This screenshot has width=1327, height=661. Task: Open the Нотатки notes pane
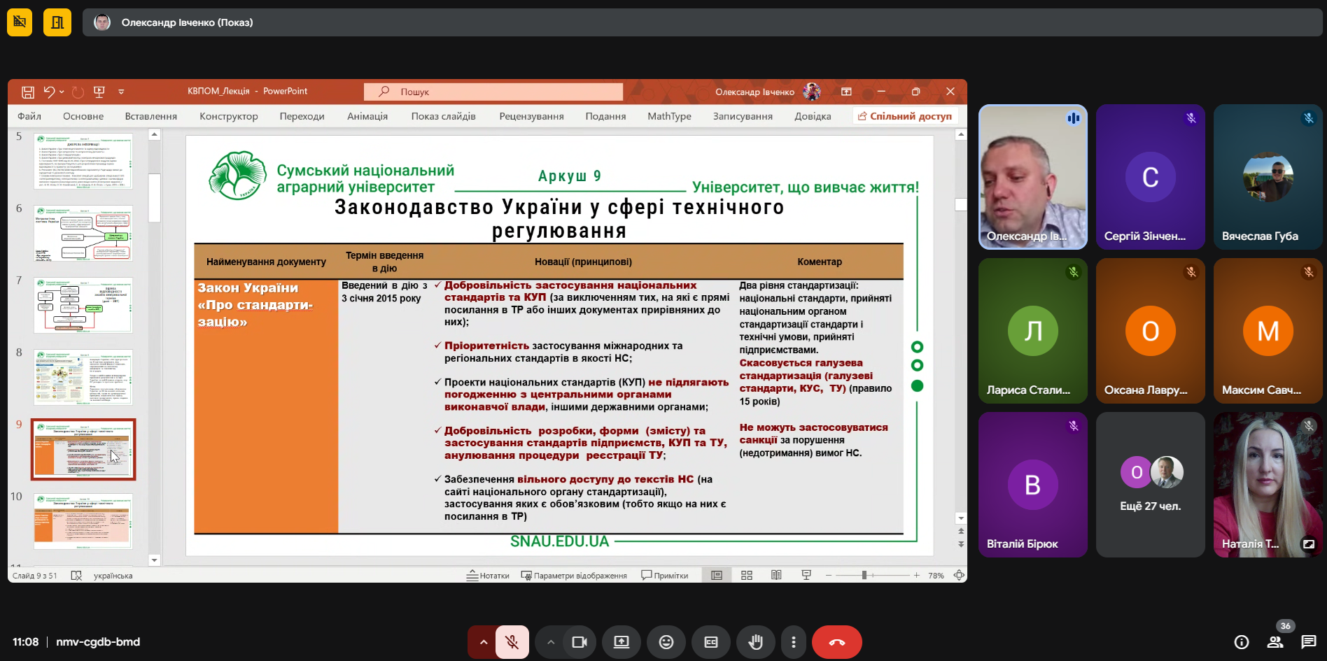point(489,576)
